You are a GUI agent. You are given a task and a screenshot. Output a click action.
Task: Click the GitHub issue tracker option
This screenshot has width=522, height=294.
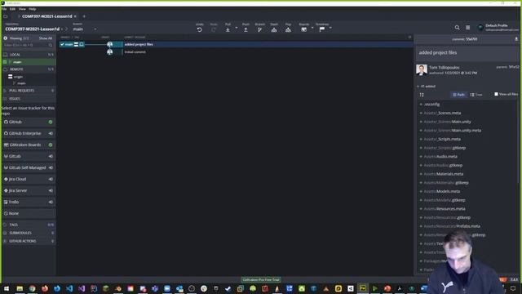28,122
